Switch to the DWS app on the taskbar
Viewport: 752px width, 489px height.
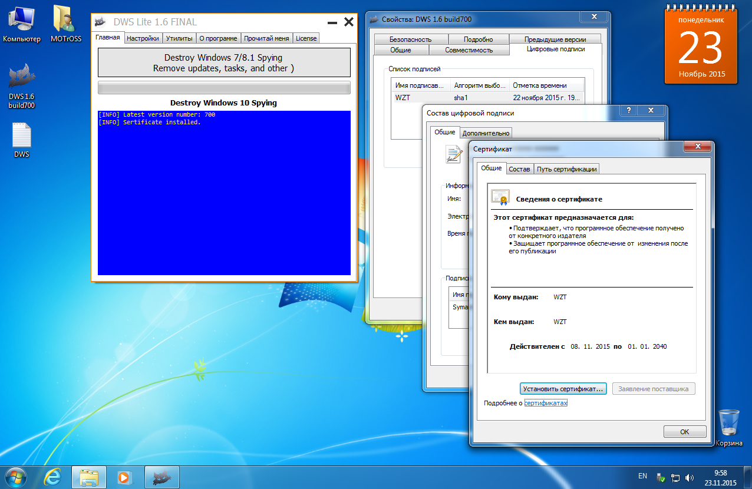tap(161, 477)
